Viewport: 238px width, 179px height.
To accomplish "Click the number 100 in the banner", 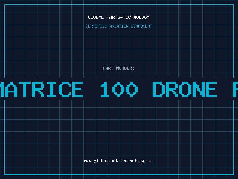I will pos(119,89).
